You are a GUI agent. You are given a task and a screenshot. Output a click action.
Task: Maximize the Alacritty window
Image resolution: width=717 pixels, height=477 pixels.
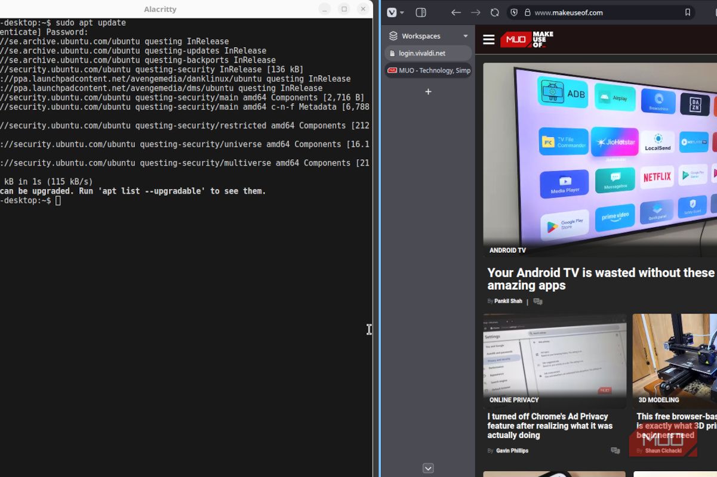click(x=344, y=9)
